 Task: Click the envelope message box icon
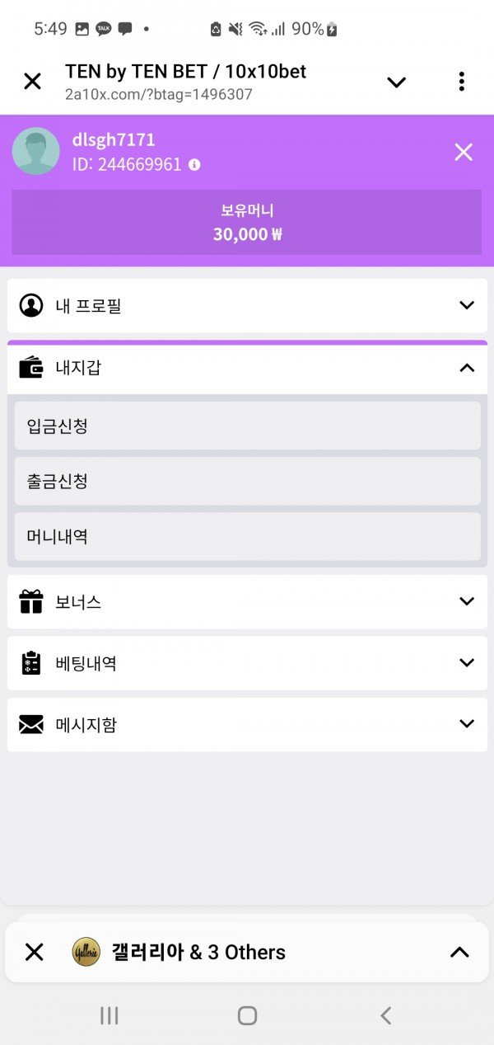click(x=31, y=725)
